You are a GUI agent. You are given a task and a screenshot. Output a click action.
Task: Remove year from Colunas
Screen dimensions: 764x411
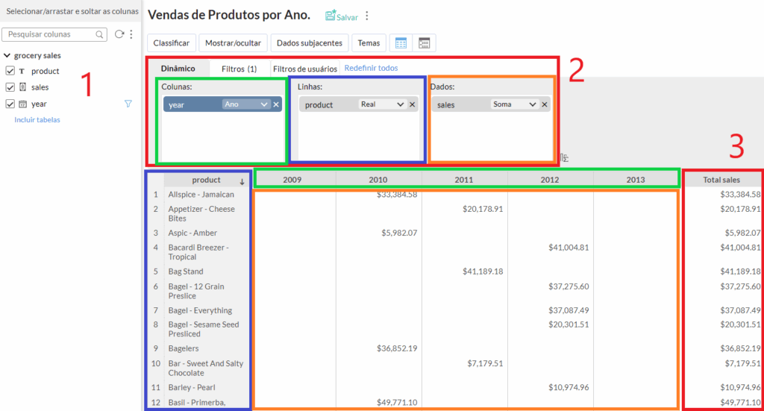(276, 104)
